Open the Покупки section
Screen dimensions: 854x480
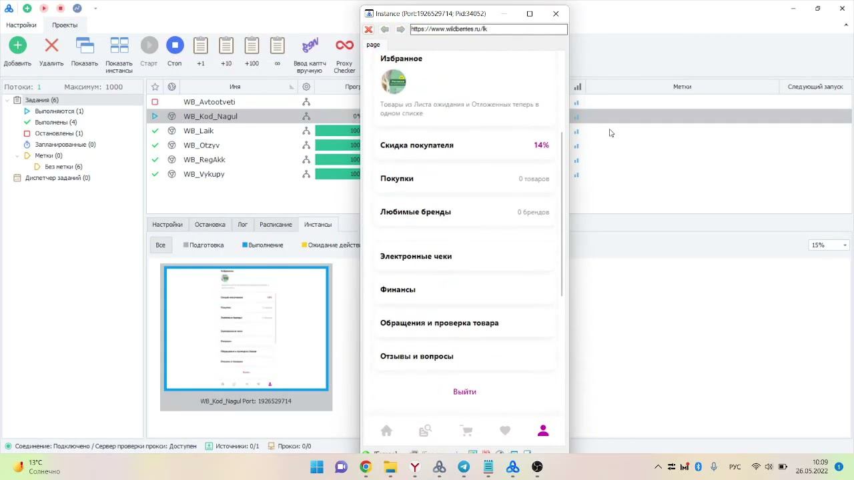464,179
